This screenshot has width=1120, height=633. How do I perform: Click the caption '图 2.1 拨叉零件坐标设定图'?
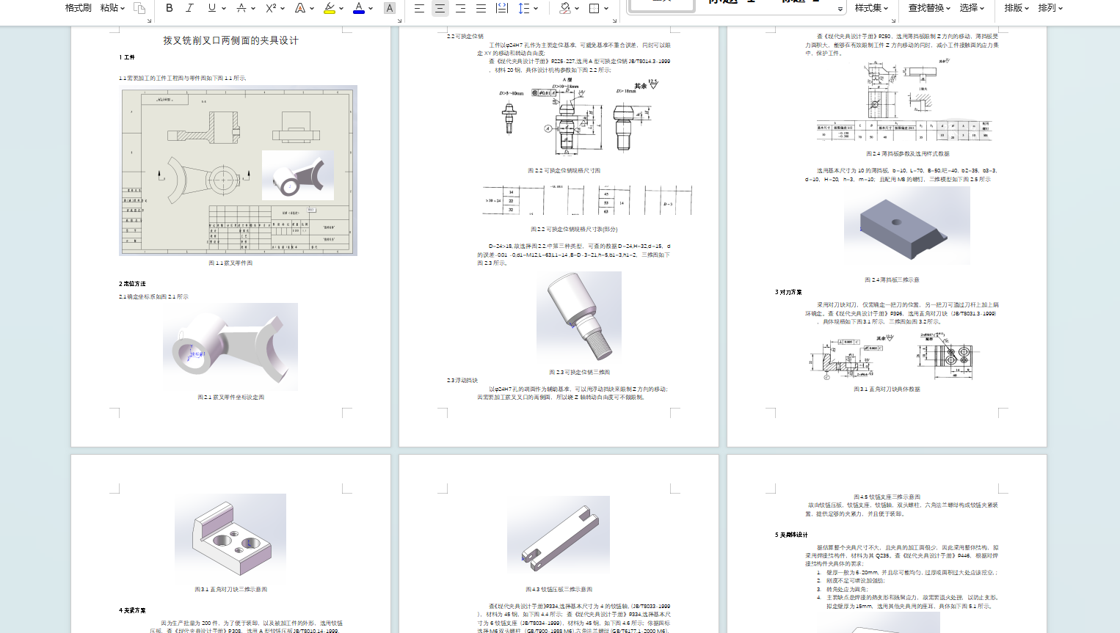click(230, 397)
